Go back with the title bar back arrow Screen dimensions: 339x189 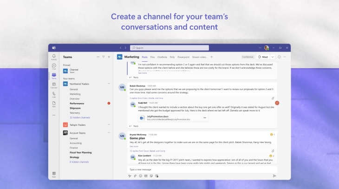120,48
